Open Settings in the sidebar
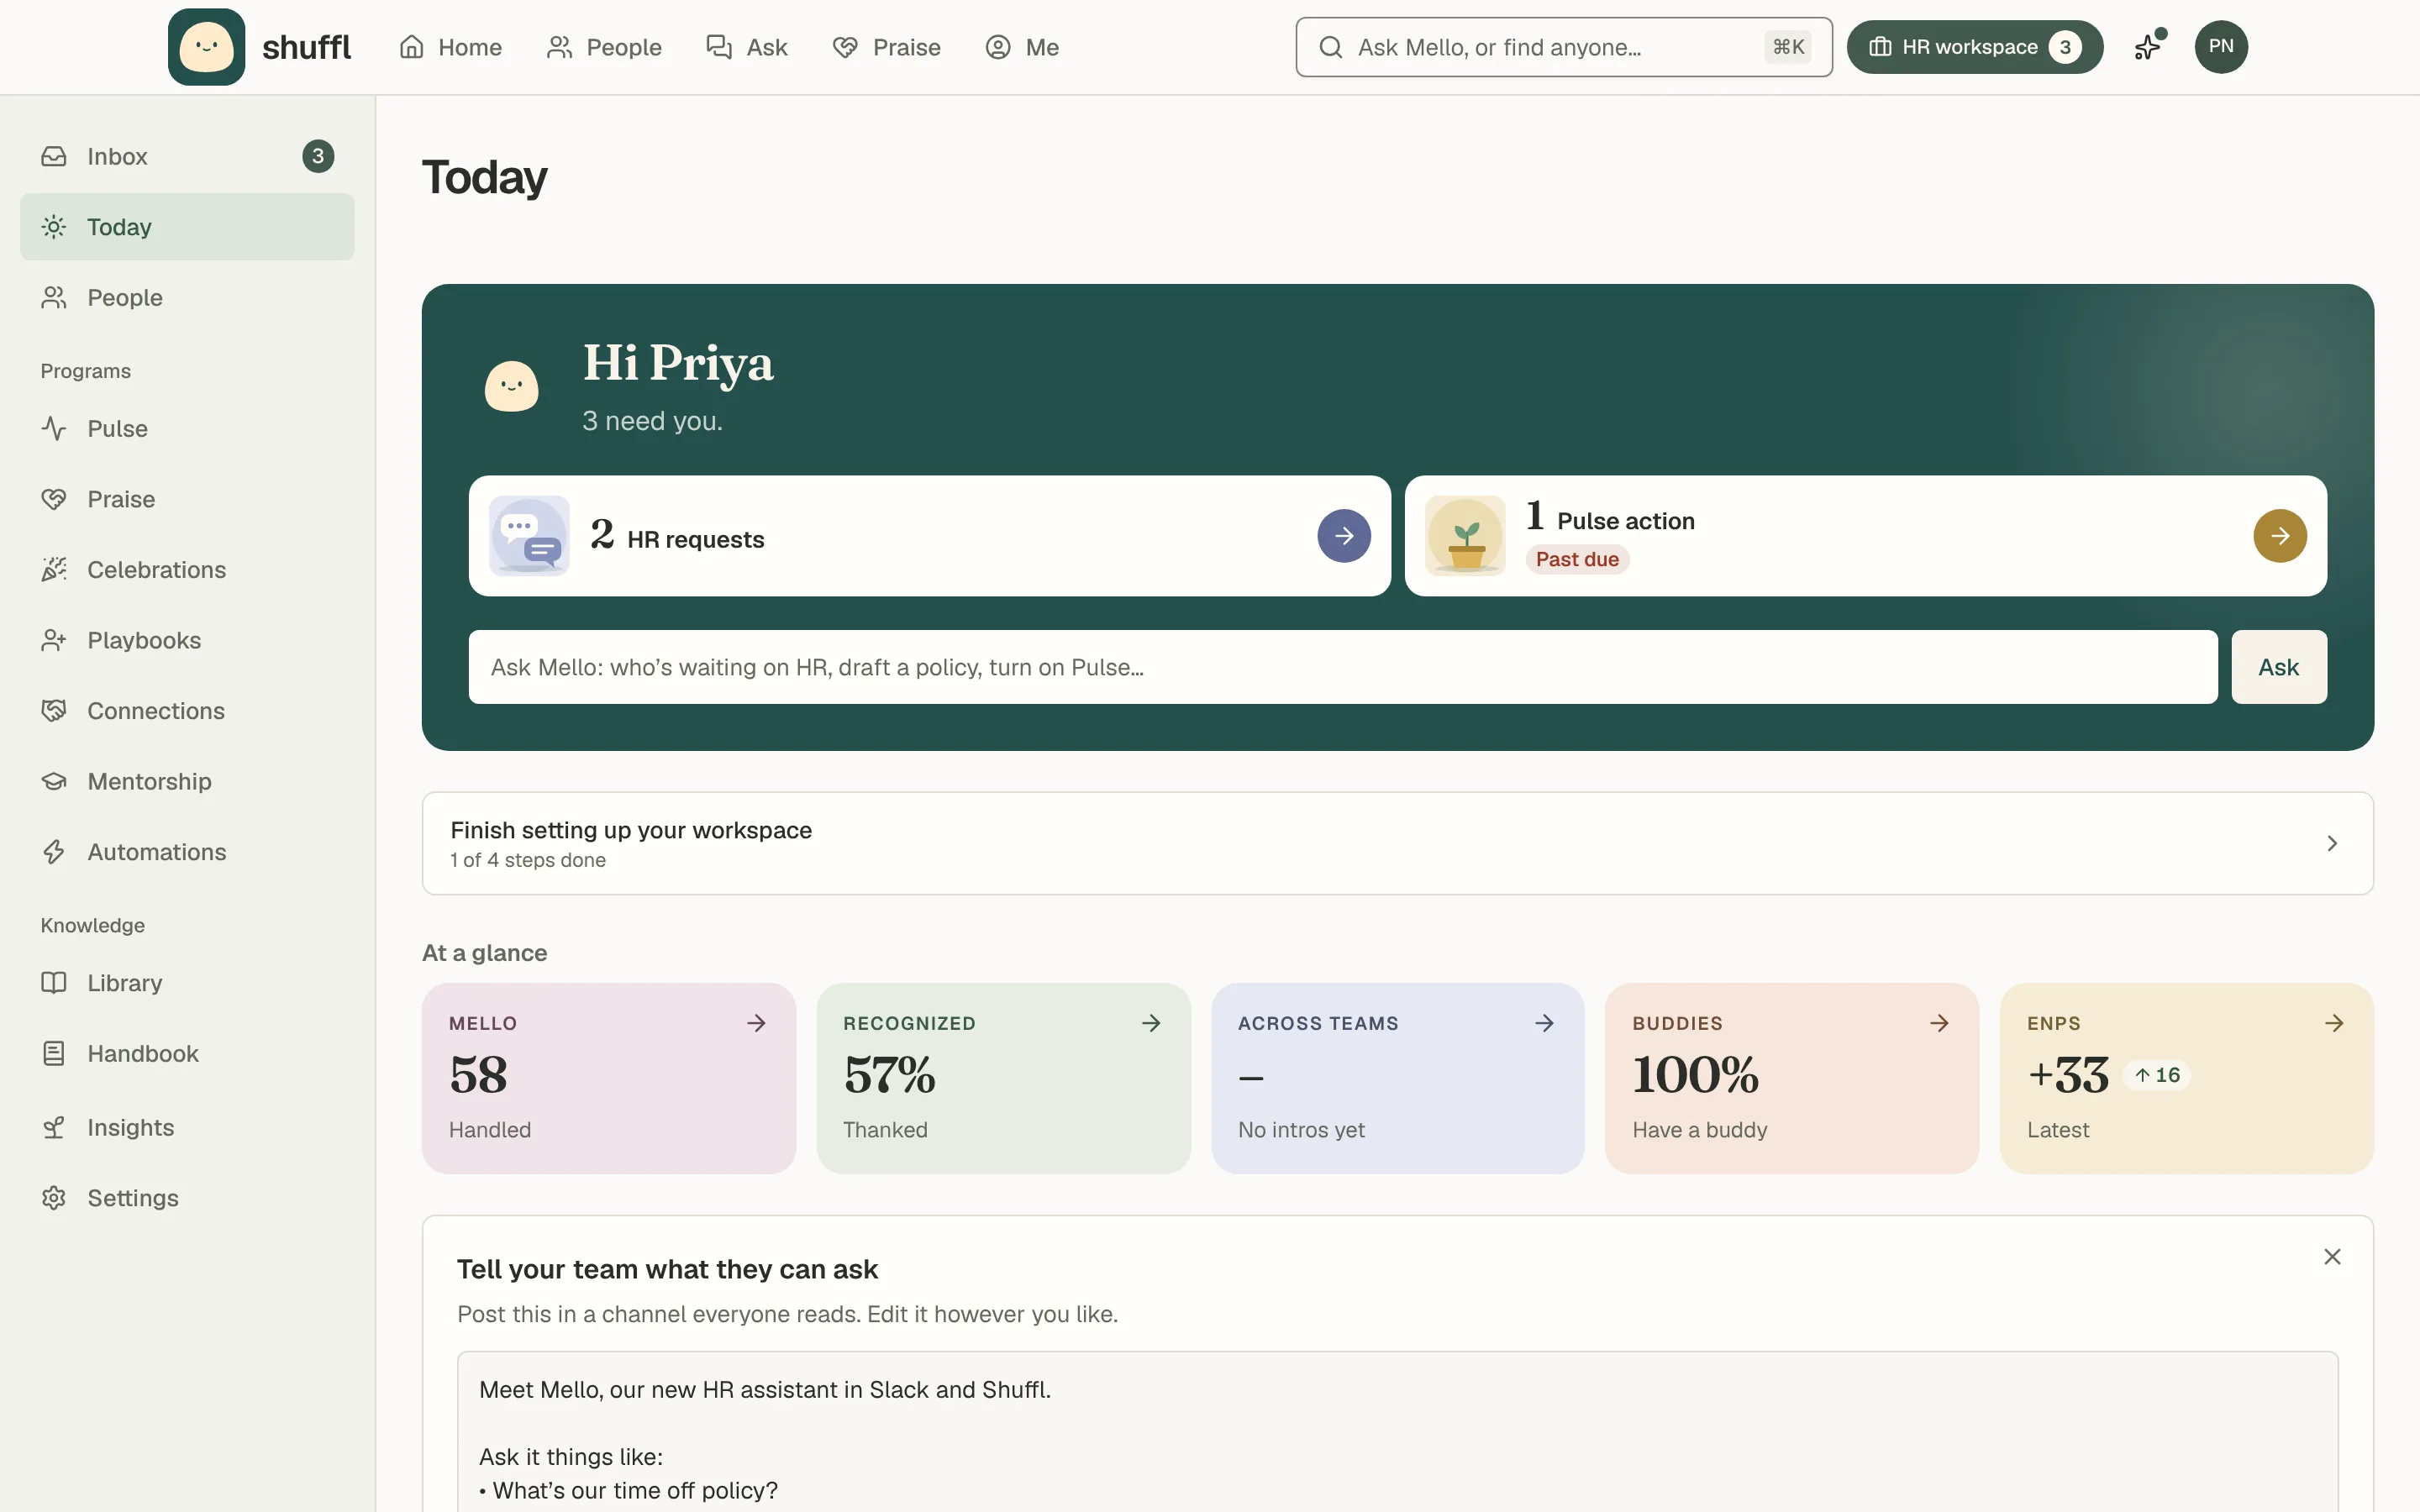The width and height of the screenshot is (2420, 1512). click(187, 1198)
